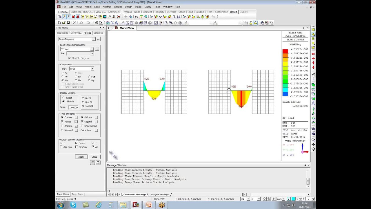Select the Line Fill option
371x209 pixels.
coord(83,102)
